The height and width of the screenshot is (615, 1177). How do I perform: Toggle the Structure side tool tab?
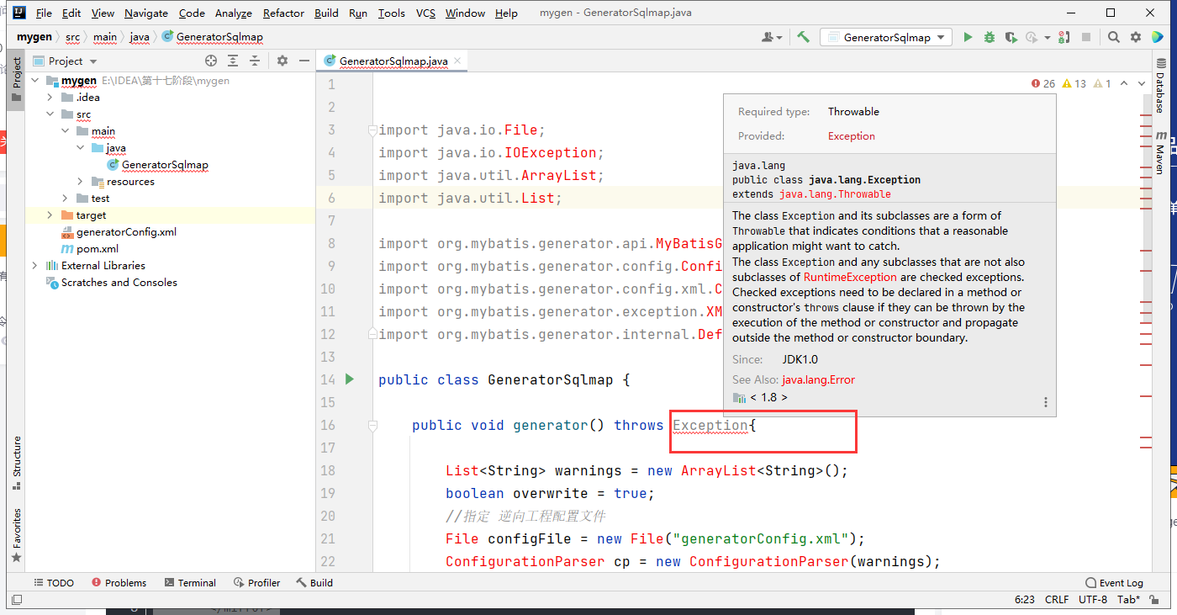pos(16,463)
